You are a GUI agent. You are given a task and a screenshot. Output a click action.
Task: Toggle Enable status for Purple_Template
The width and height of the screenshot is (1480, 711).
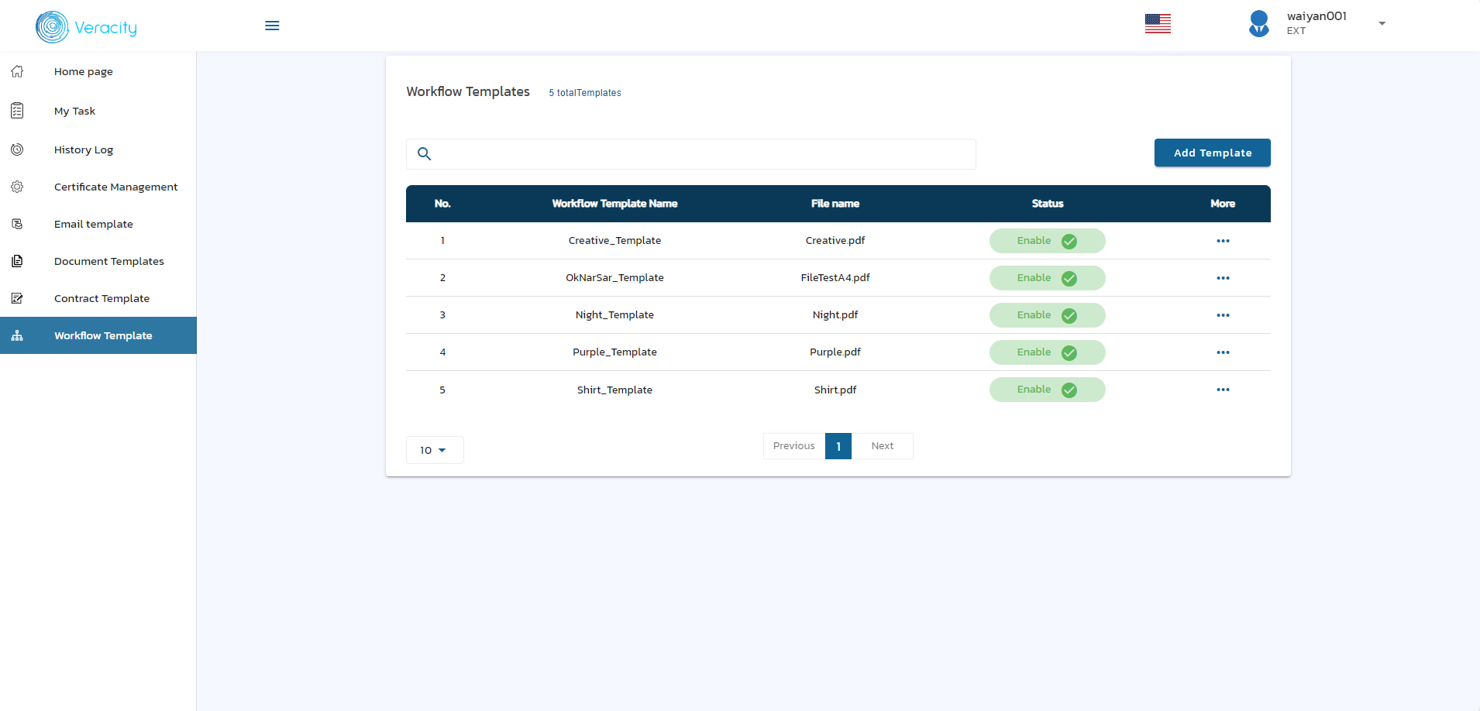1047,352
